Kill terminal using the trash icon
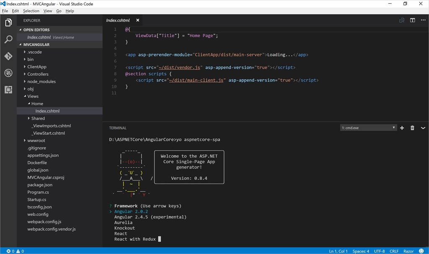The height and width of the screenshot is (254, 429). 412,128
